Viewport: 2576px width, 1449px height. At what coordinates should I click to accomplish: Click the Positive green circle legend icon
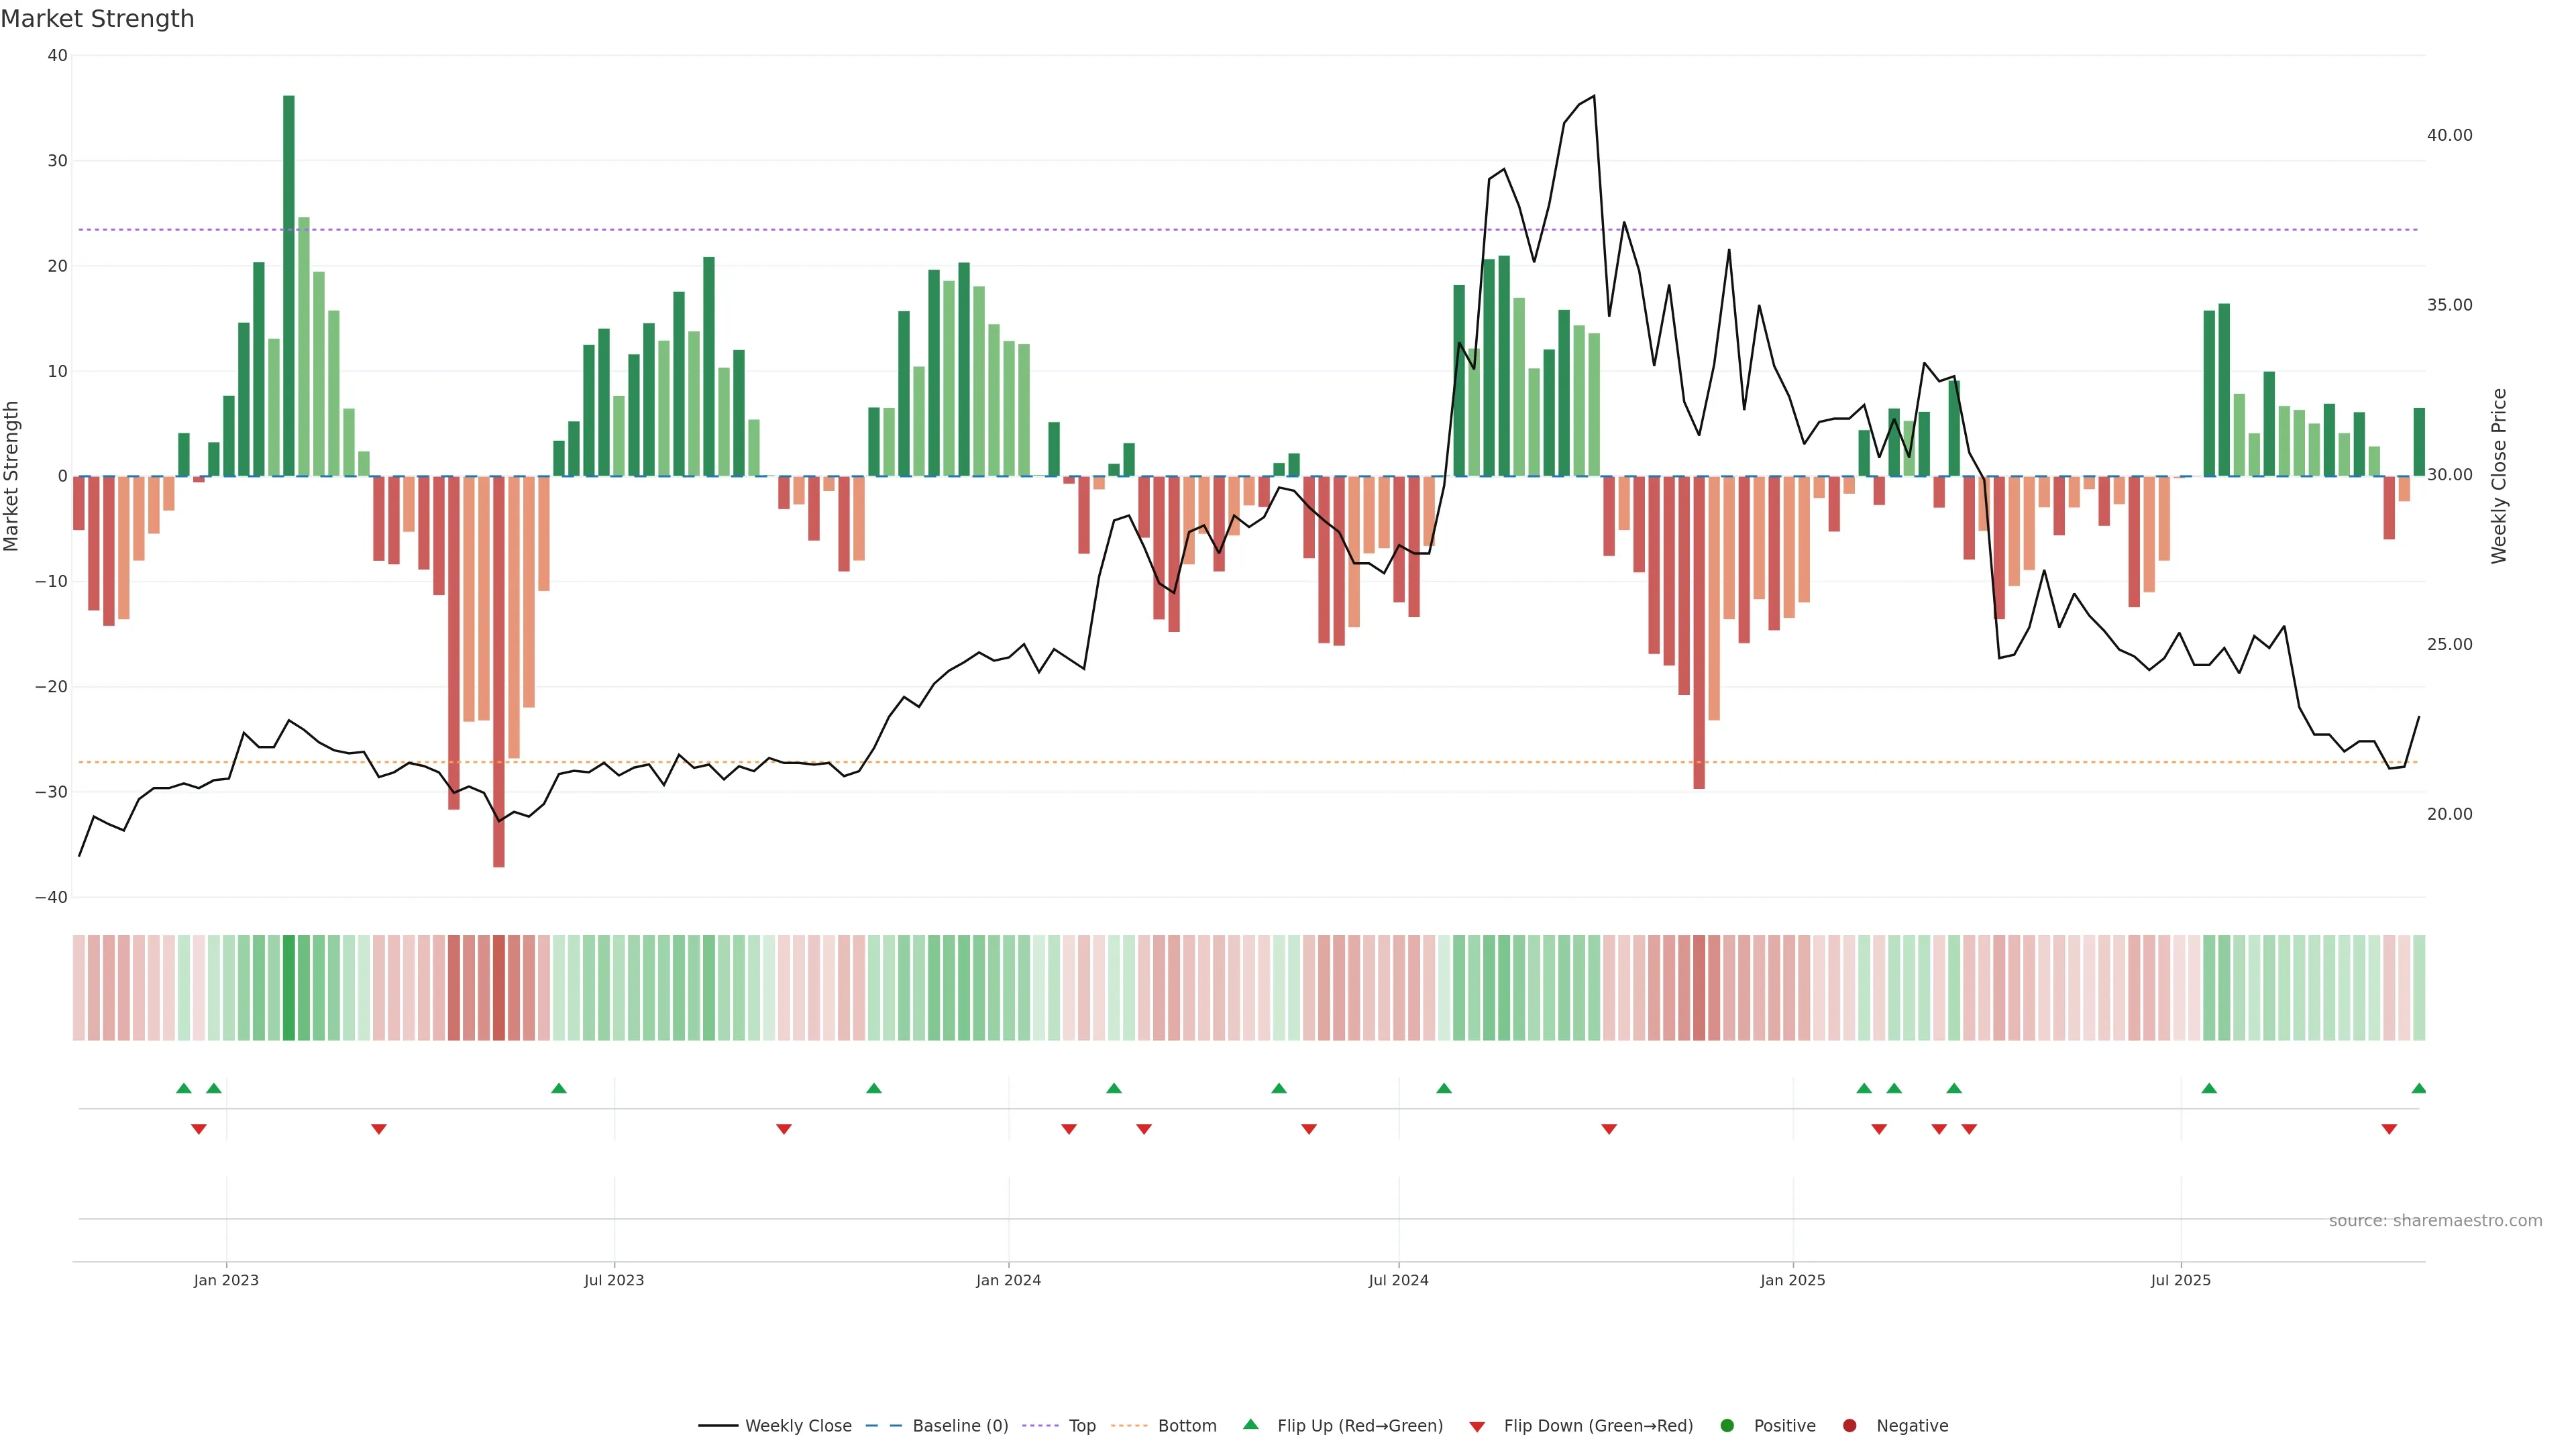[1727, 1425]
